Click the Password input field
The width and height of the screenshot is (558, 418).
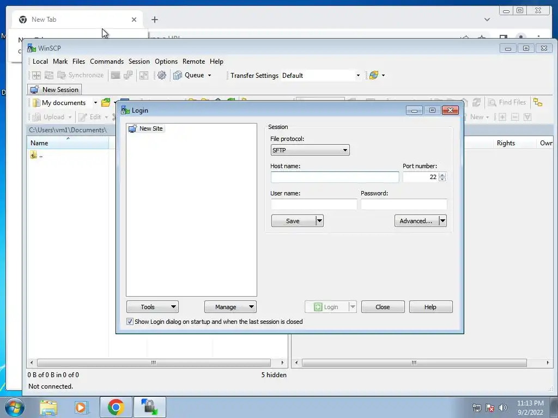[x=404, y=205]
